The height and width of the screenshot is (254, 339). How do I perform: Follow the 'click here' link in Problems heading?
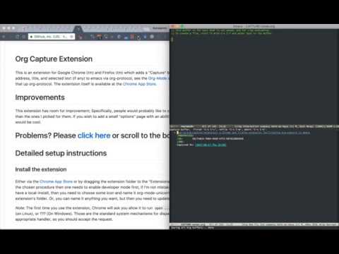pyautogui.click(x=94, y=135)
